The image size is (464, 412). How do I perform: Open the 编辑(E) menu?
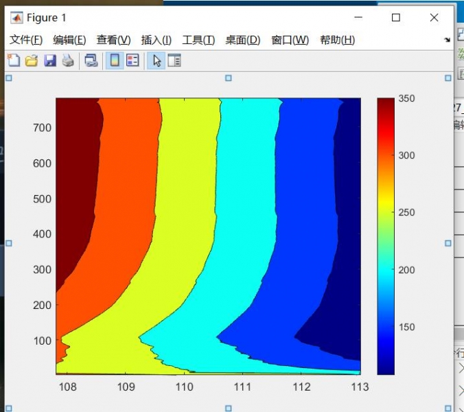(x=69, y=40)
